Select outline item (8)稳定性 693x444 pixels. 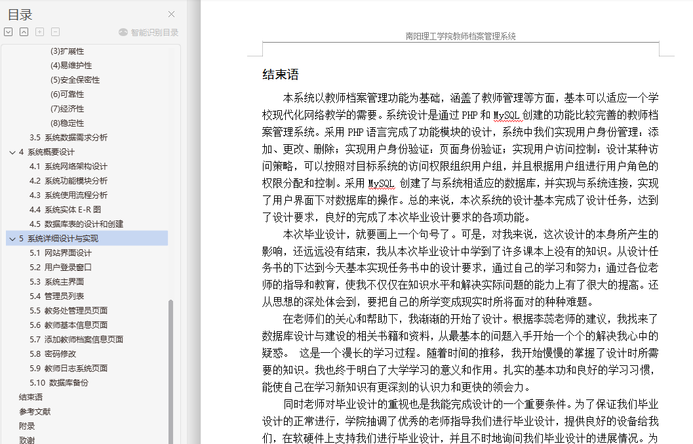click(x=67, y=123)
